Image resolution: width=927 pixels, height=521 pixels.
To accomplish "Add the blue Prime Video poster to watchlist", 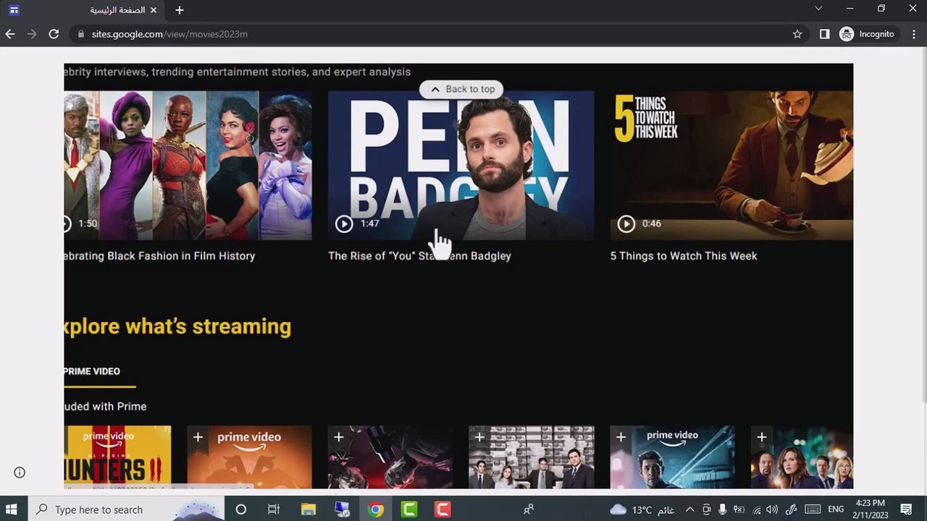I will [621, 437].
